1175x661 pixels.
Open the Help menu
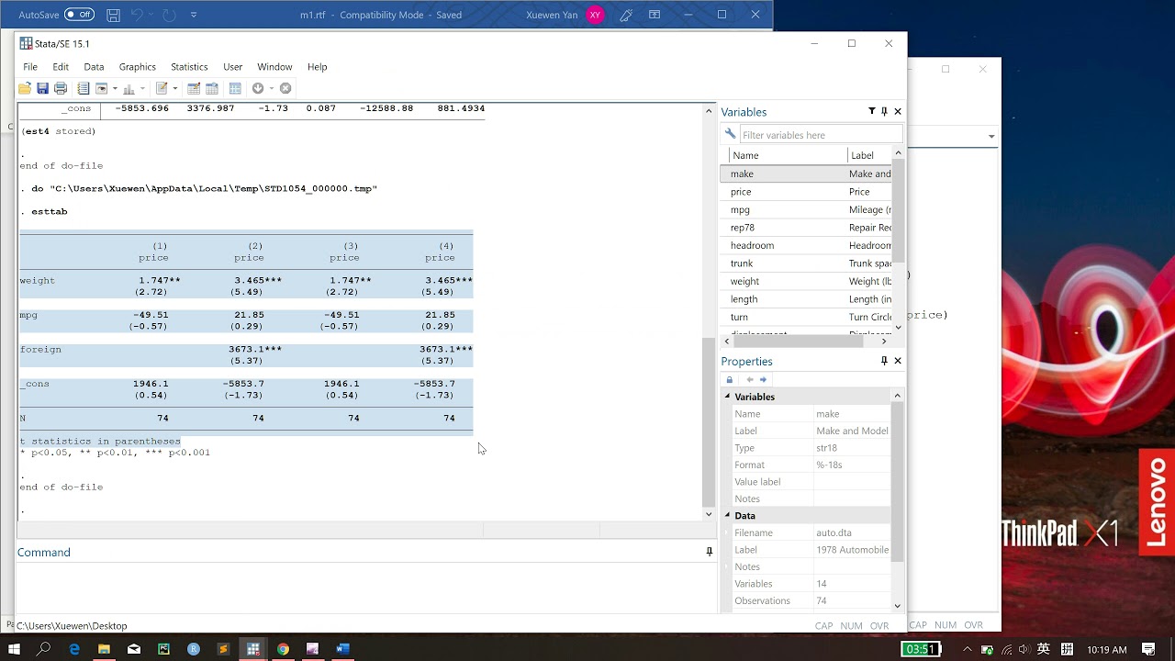[x=317, y=67]
